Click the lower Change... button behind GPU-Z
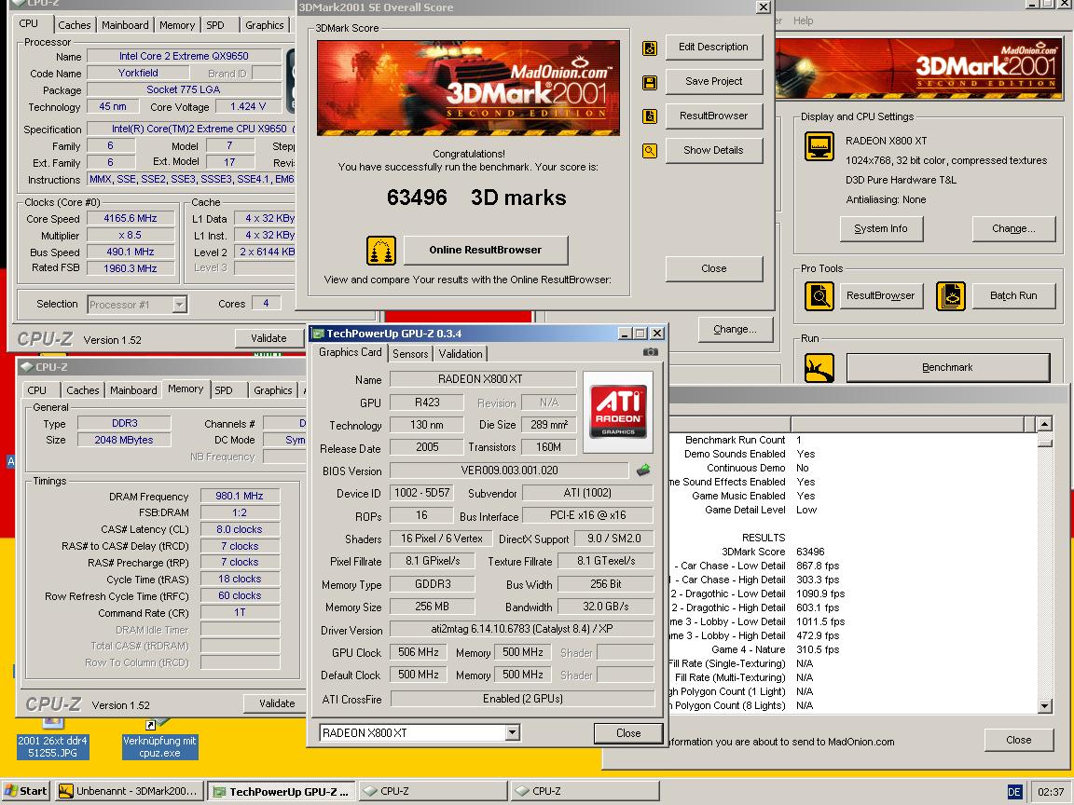Image resolution: width=1074 pixels, height=805 pixels. tap(735, 329)
